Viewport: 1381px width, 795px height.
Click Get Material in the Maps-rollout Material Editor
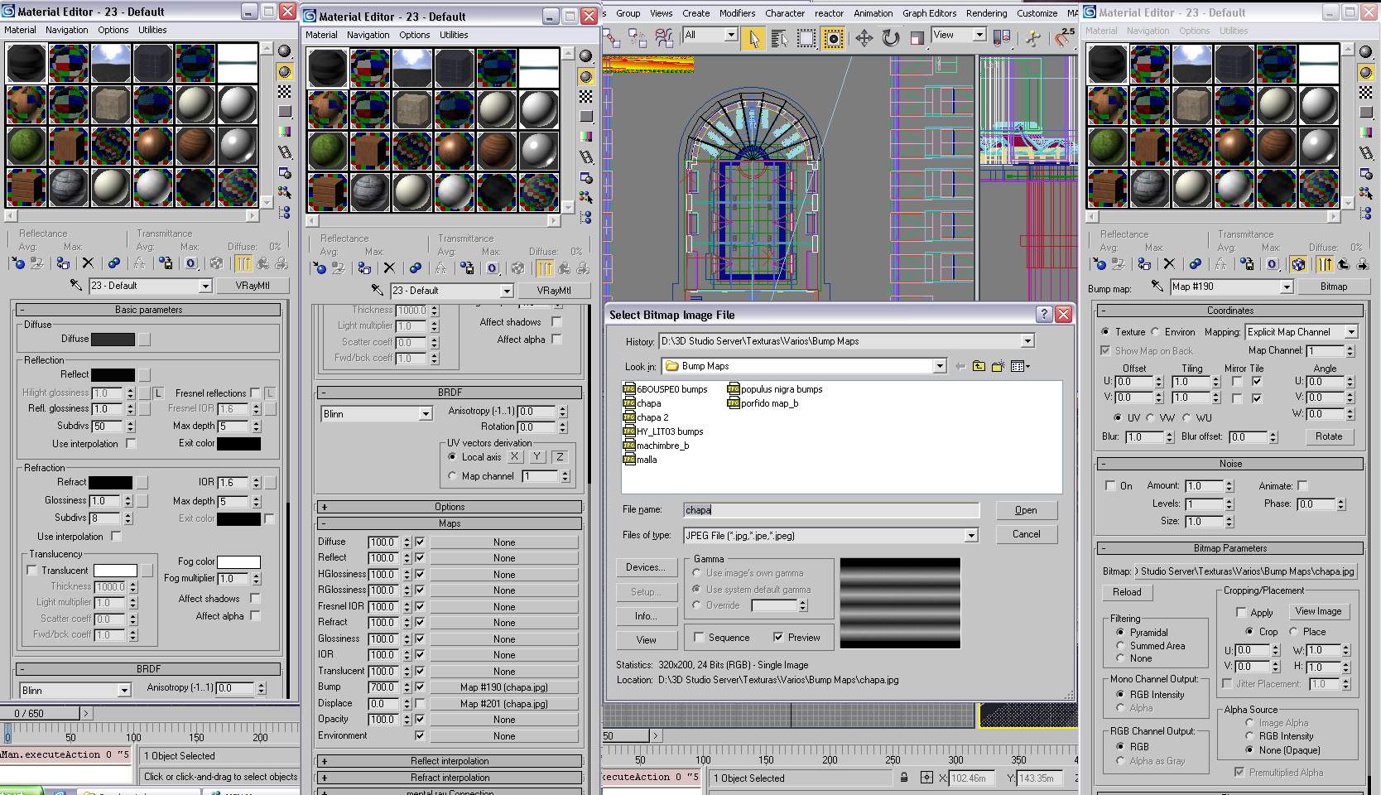pyautogui.click(x=320, y=268)
